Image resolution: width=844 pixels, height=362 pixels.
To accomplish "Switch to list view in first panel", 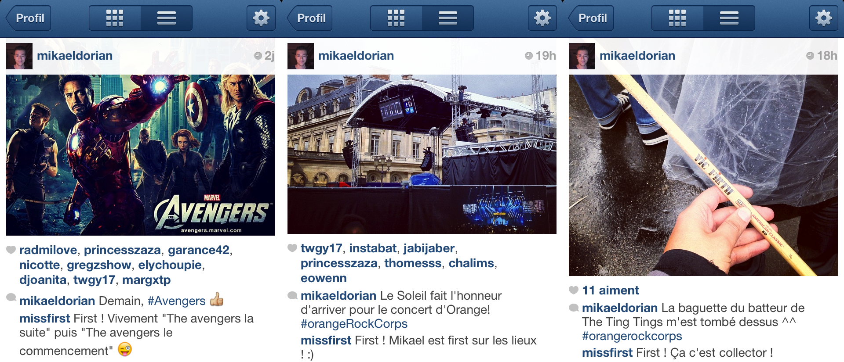I will pyautogui.click(x=167, y=18).
